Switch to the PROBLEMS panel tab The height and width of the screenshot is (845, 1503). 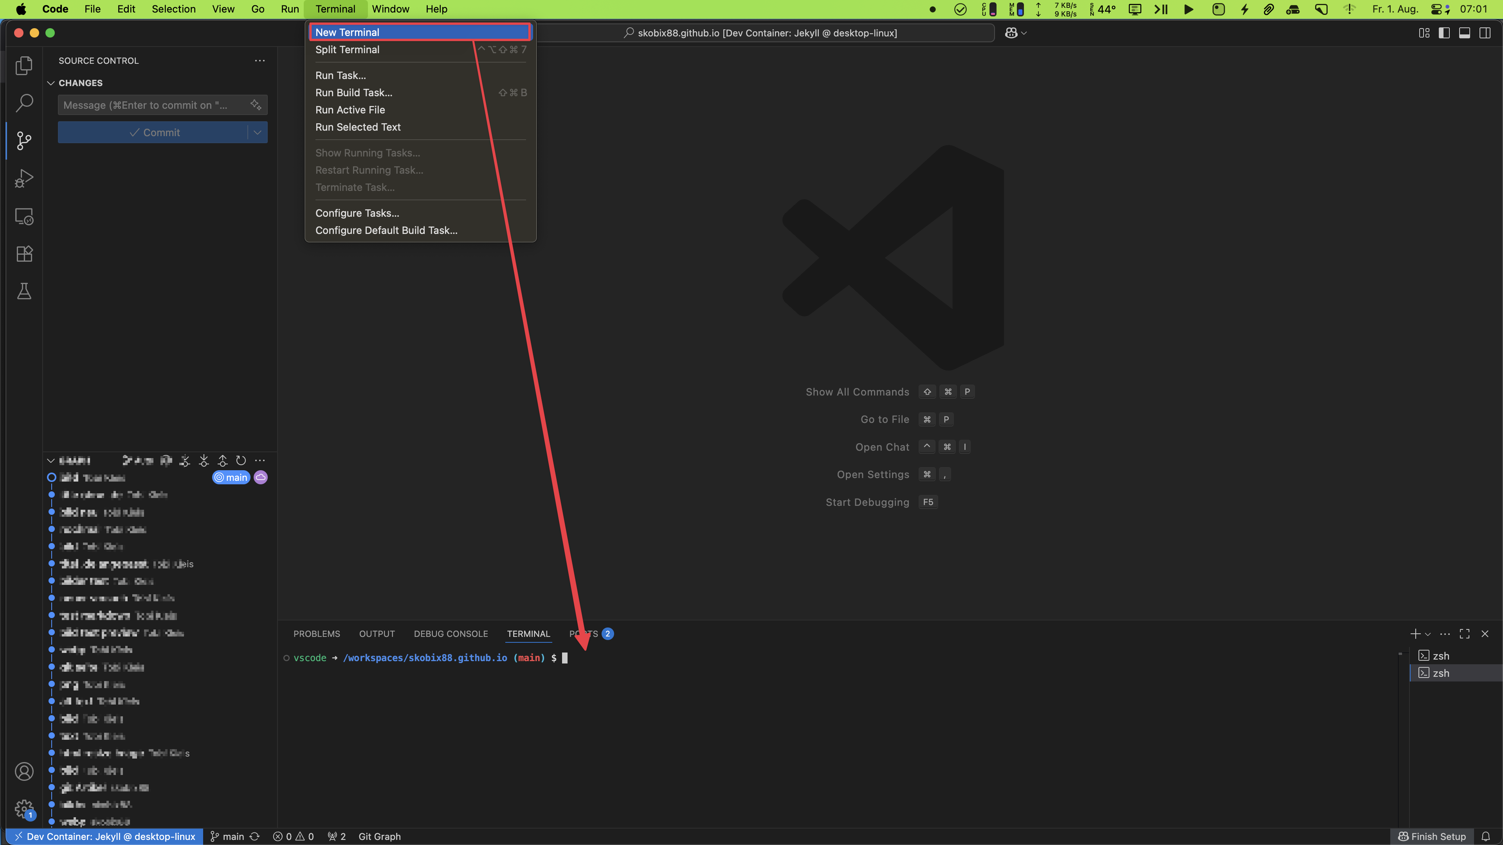[316, 634]
